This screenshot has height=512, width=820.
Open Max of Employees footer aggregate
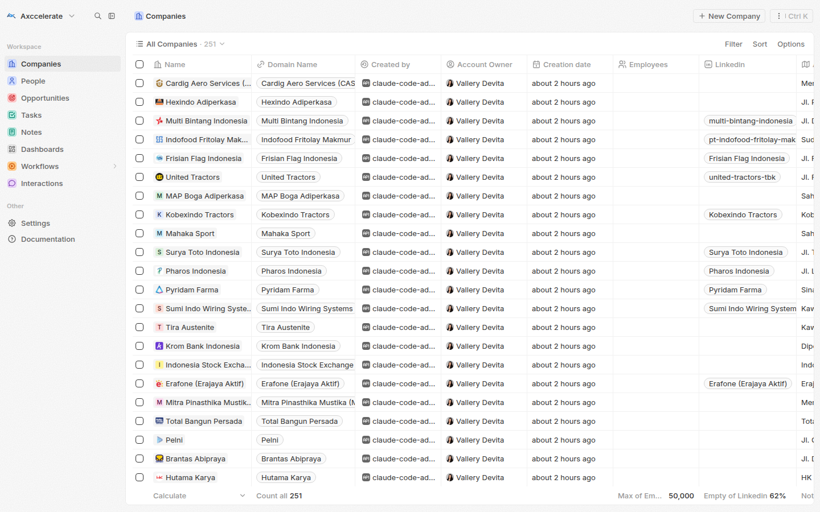pyautogui.click(x=656, y=496)
